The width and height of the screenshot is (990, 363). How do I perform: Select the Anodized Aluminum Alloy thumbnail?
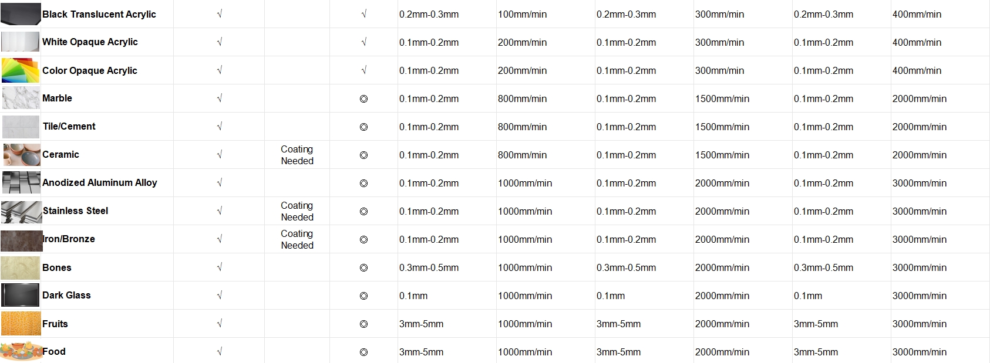(21, 183)
